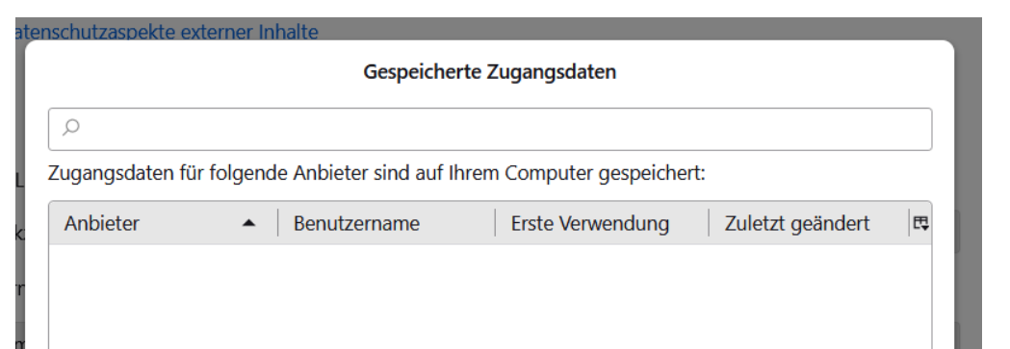Sort the list by Anbieter column

coord(163,223)
